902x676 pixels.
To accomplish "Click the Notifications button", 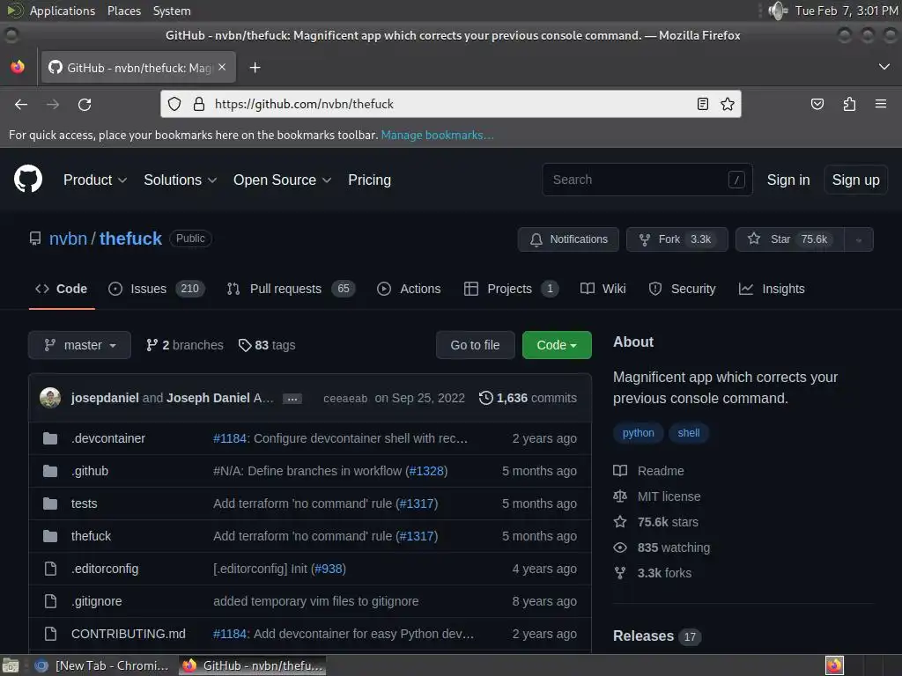I will coord(568,239).
